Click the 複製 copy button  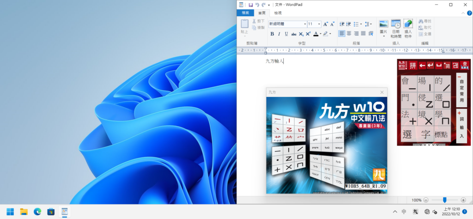tap(259, 27)
